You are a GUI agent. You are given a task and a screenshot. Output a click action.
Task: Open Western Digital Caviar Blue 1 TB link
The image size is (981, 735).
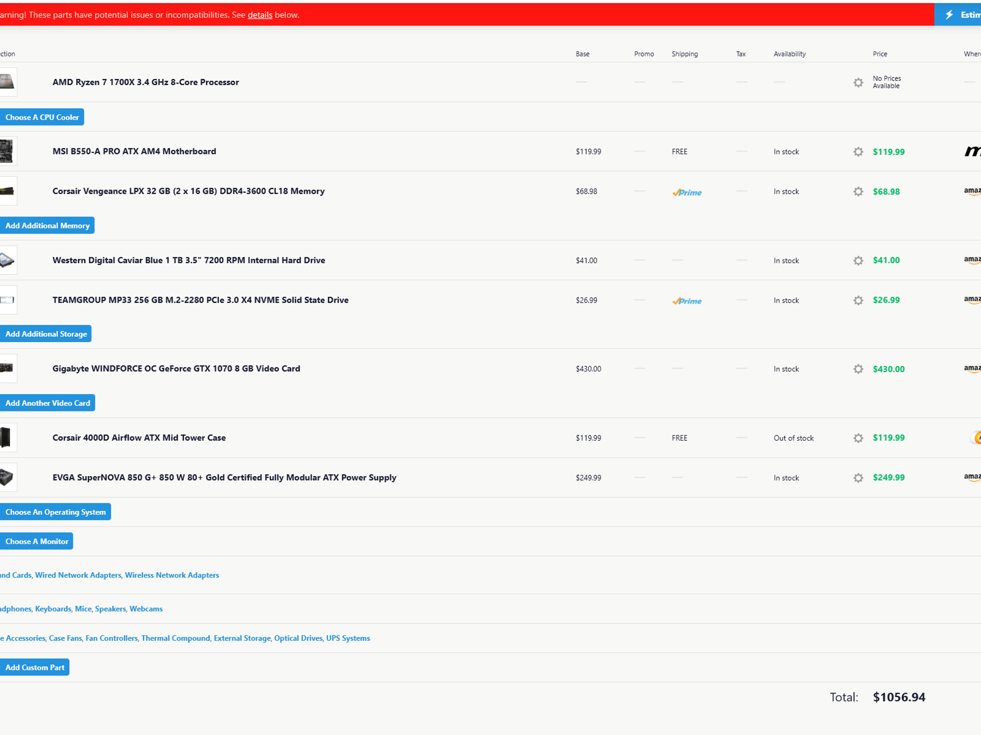pos(189,260)
